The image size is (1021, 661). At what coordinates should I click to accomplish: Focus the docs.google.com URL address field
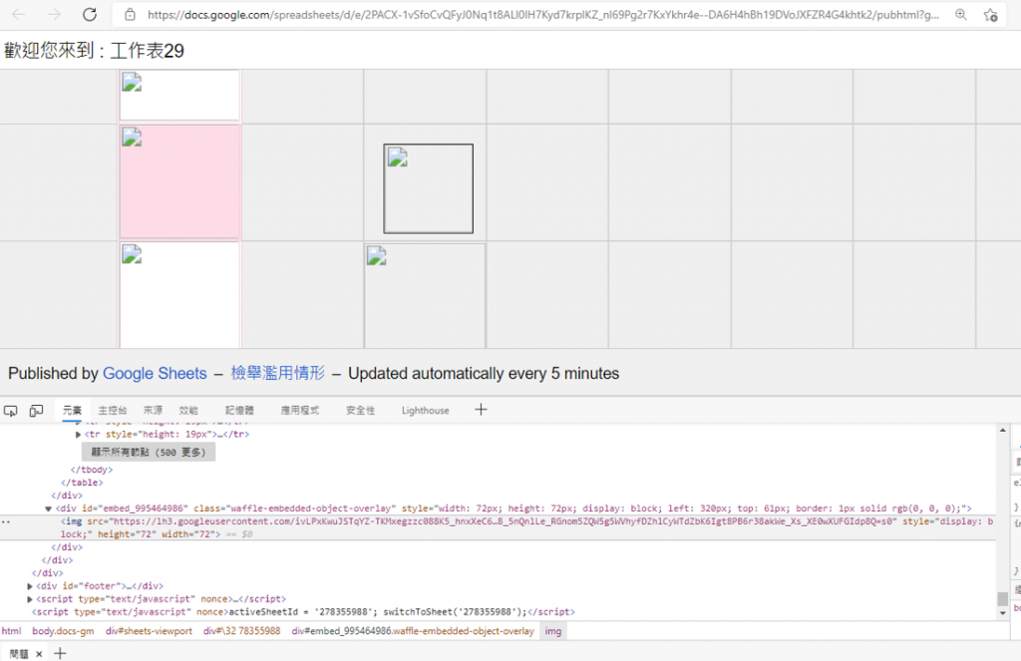tap(542, 14)
